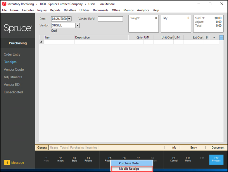This screenshot has width=228, height=172.
Task: Click the Entry tab
Action: click(194, 148)
